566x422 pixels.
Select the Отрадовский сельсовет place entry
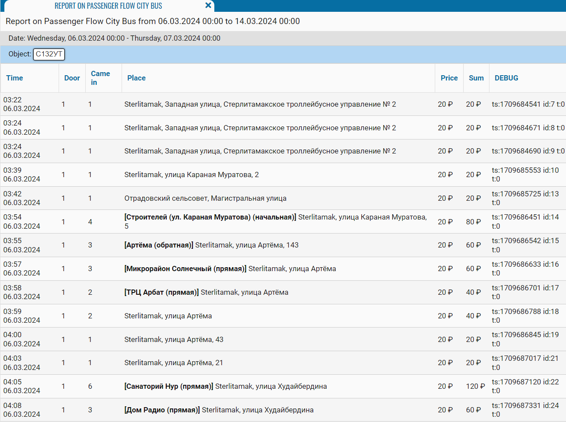[x=205, y=199]
